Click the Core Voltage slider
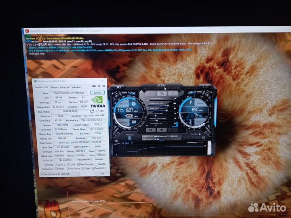This screenshot has width=291, height=218. coord(162,101)
